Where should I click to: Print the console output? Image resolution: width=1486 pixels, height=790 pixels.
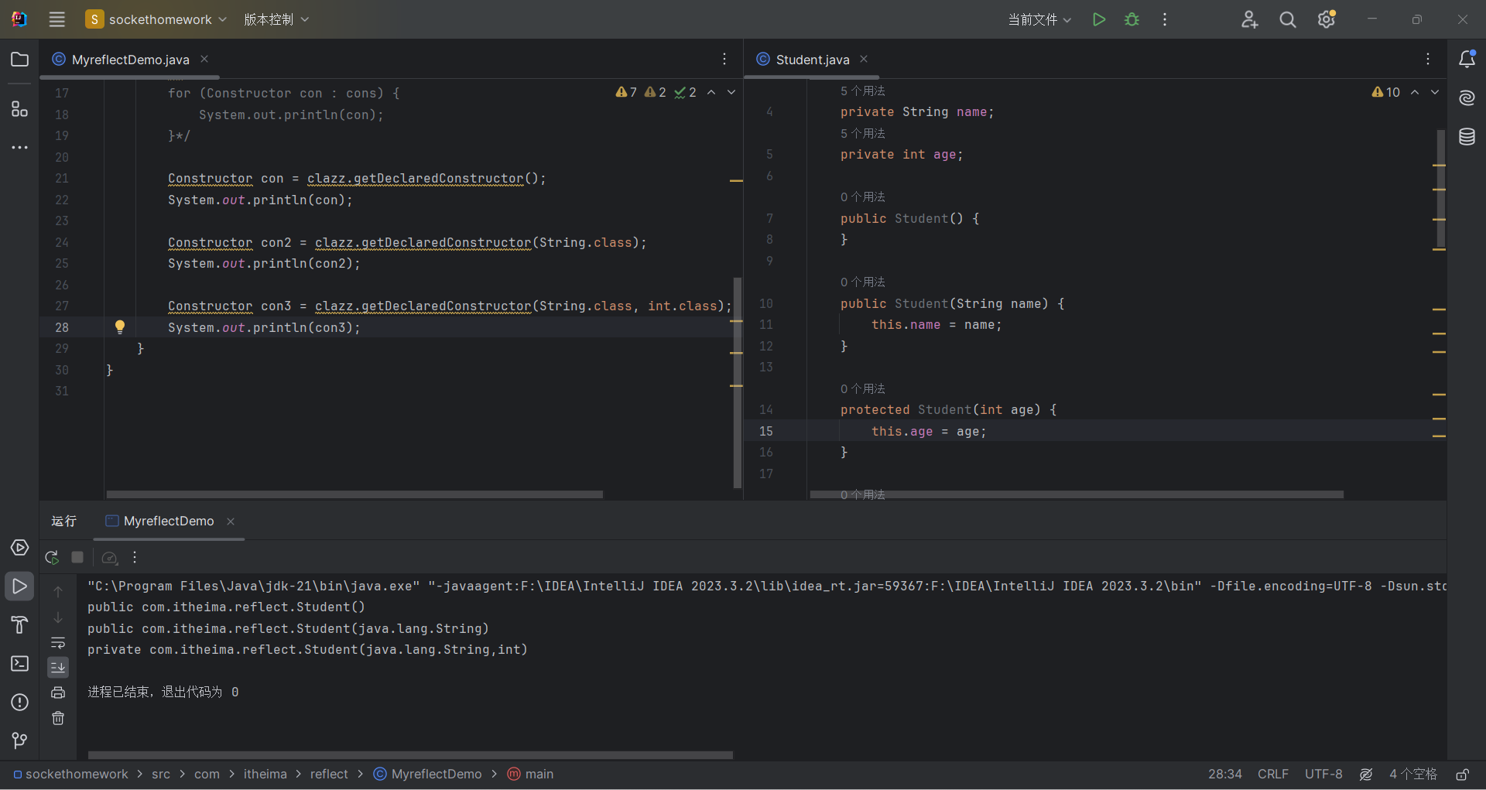[x=58, y=693]
